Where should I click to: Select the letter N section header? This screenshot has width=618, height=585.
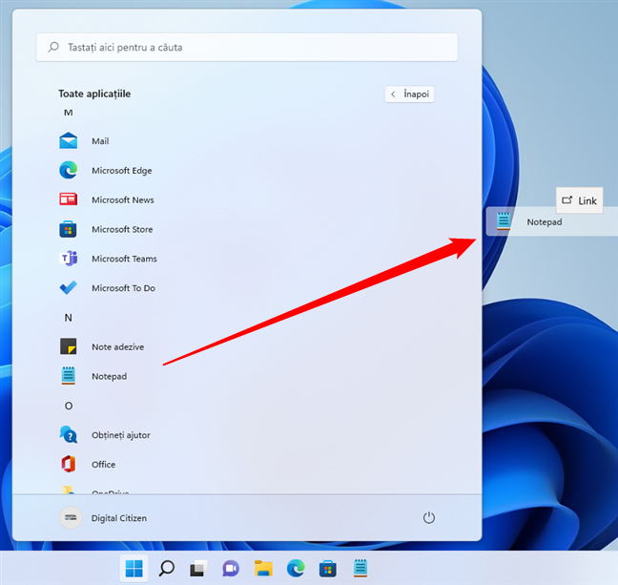(x=68, y=318)
